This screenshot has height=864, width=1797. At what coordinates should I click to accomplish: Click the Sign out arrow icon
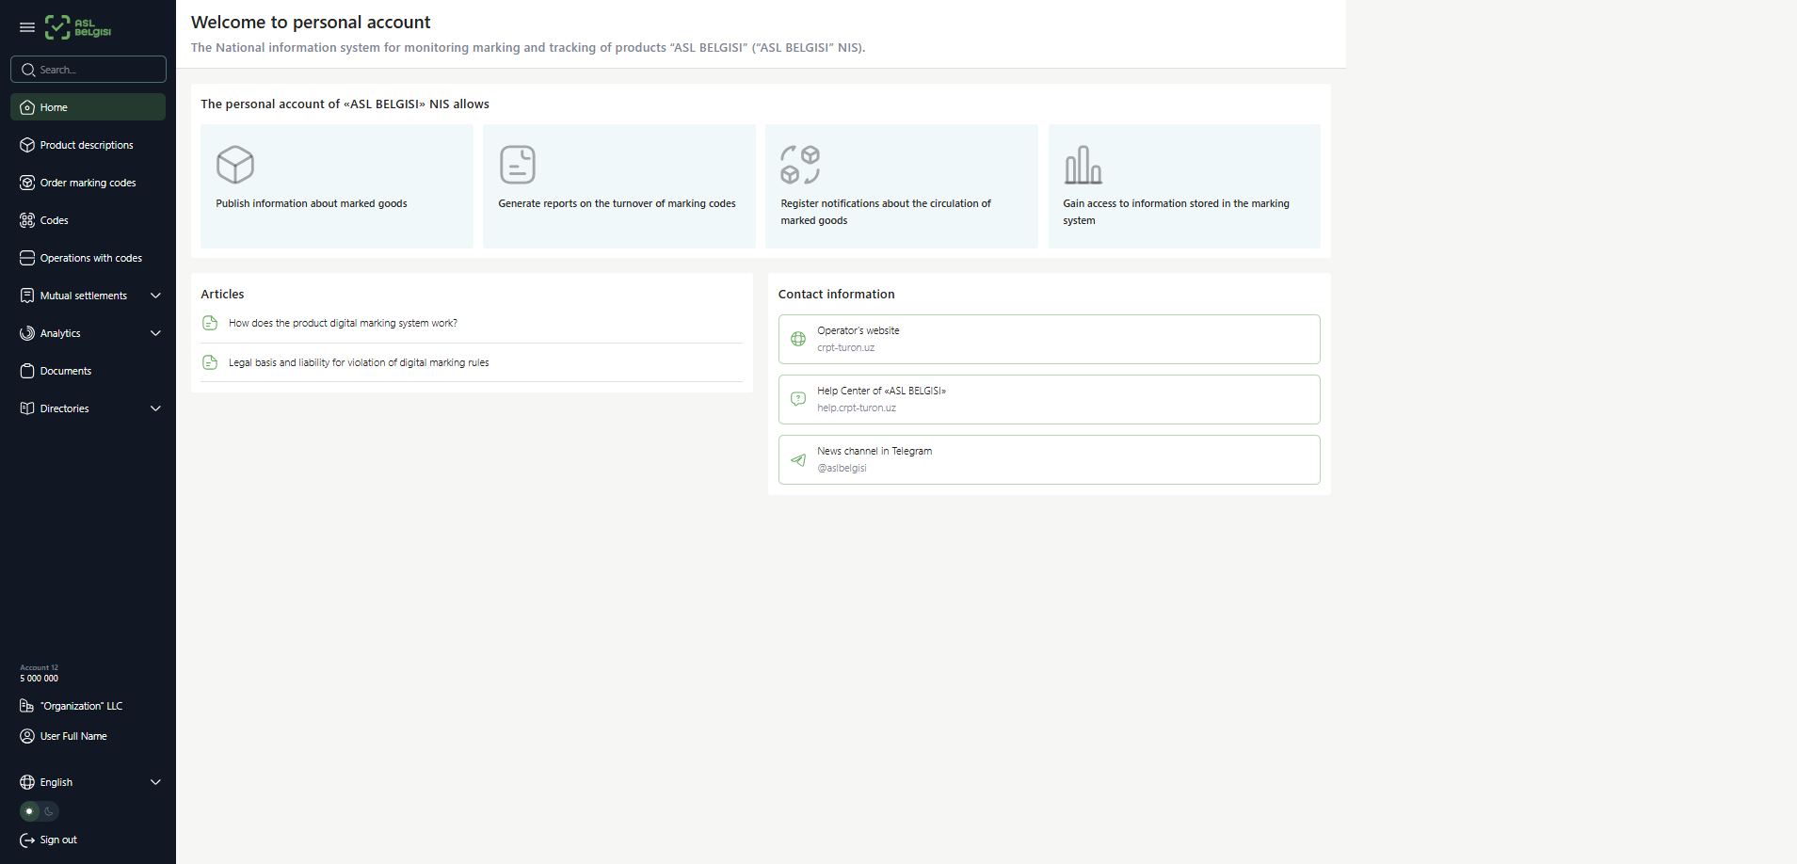pos(27,840)
